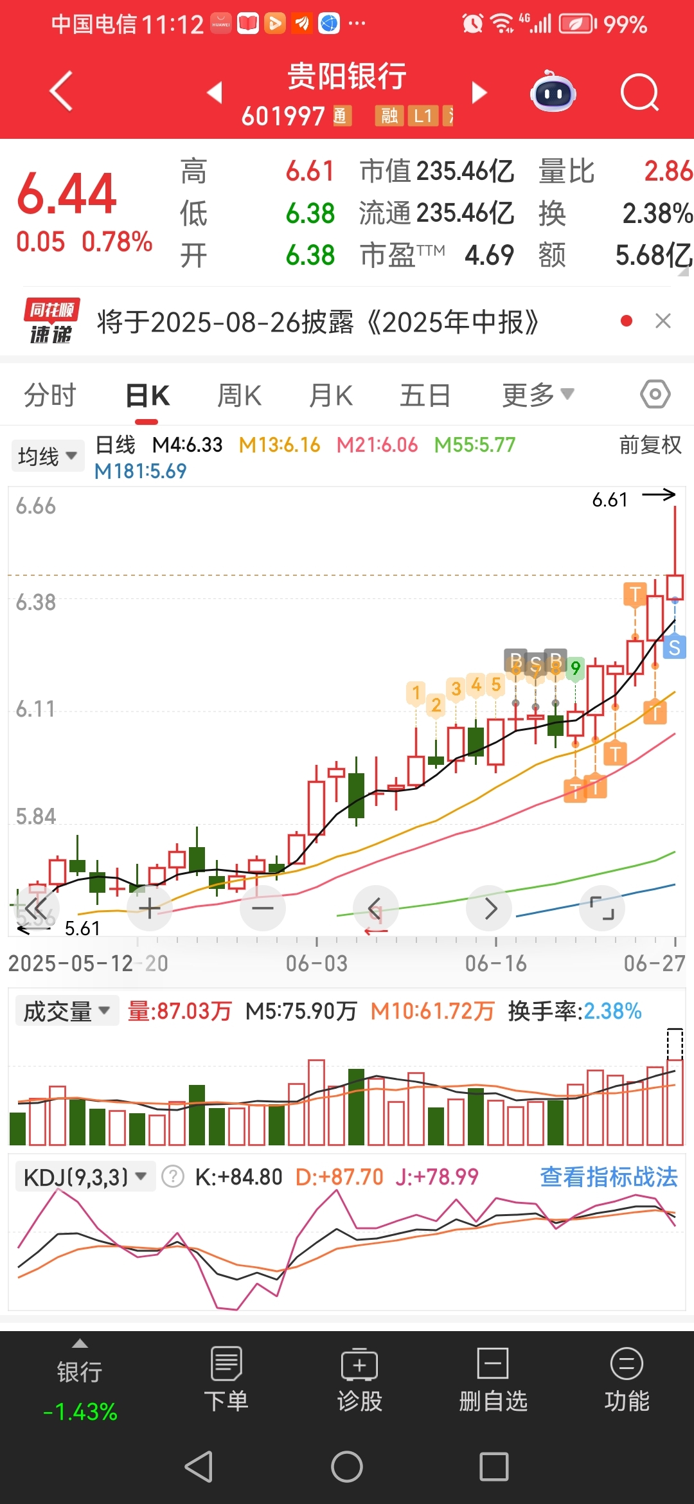Open the 融 margin trading tag
694x1504 pixels.
point(389,116)
